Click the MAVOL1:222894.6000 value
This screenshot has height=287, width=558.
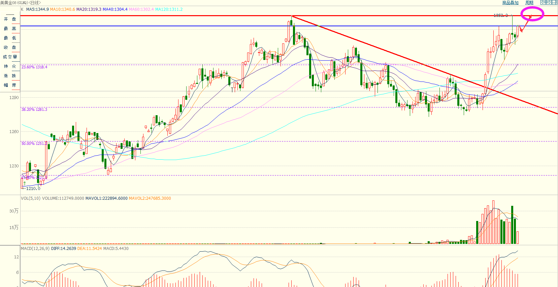click(106, 198)
